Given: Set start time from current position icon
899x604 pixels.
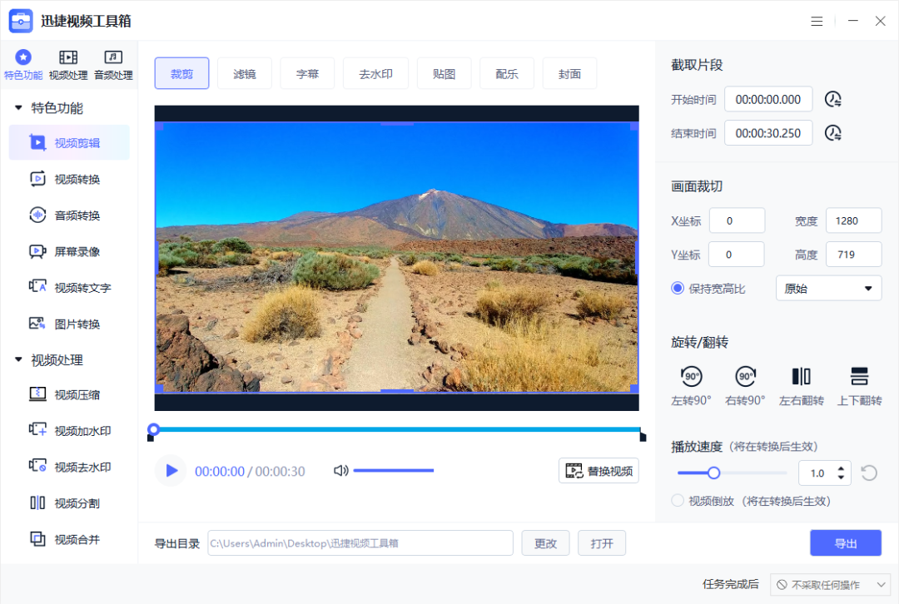Looking at the screenshot, I should coord(833,99).
